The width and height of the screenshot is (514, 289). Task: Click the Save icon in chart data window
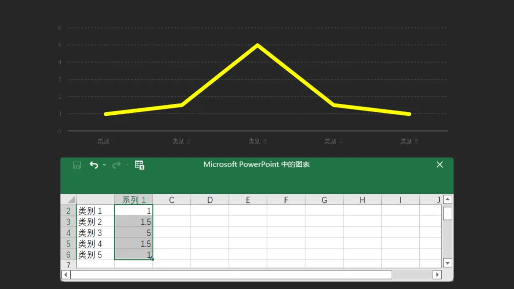click(77, 165)
